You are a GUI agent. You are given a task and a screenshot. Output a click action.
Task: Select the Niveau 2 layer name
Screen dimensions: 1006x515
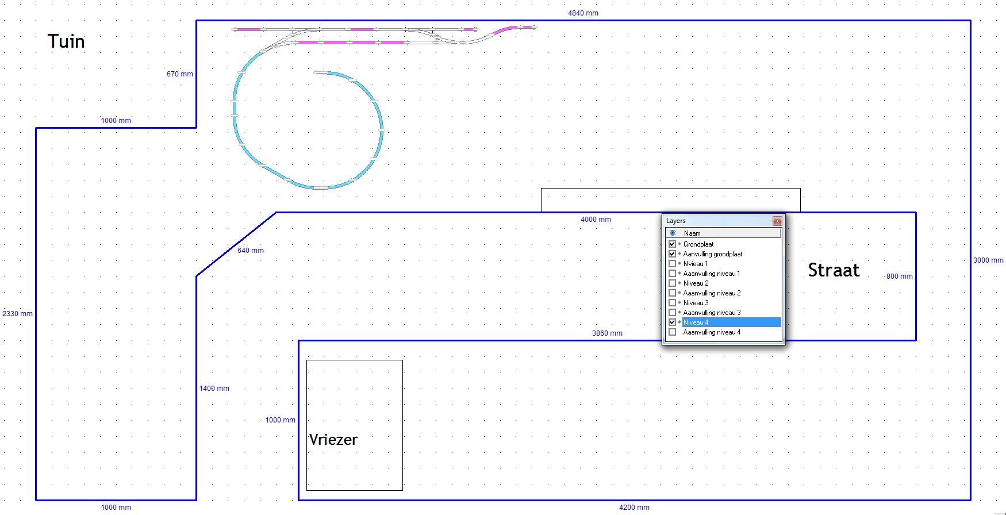pos(696,283)
